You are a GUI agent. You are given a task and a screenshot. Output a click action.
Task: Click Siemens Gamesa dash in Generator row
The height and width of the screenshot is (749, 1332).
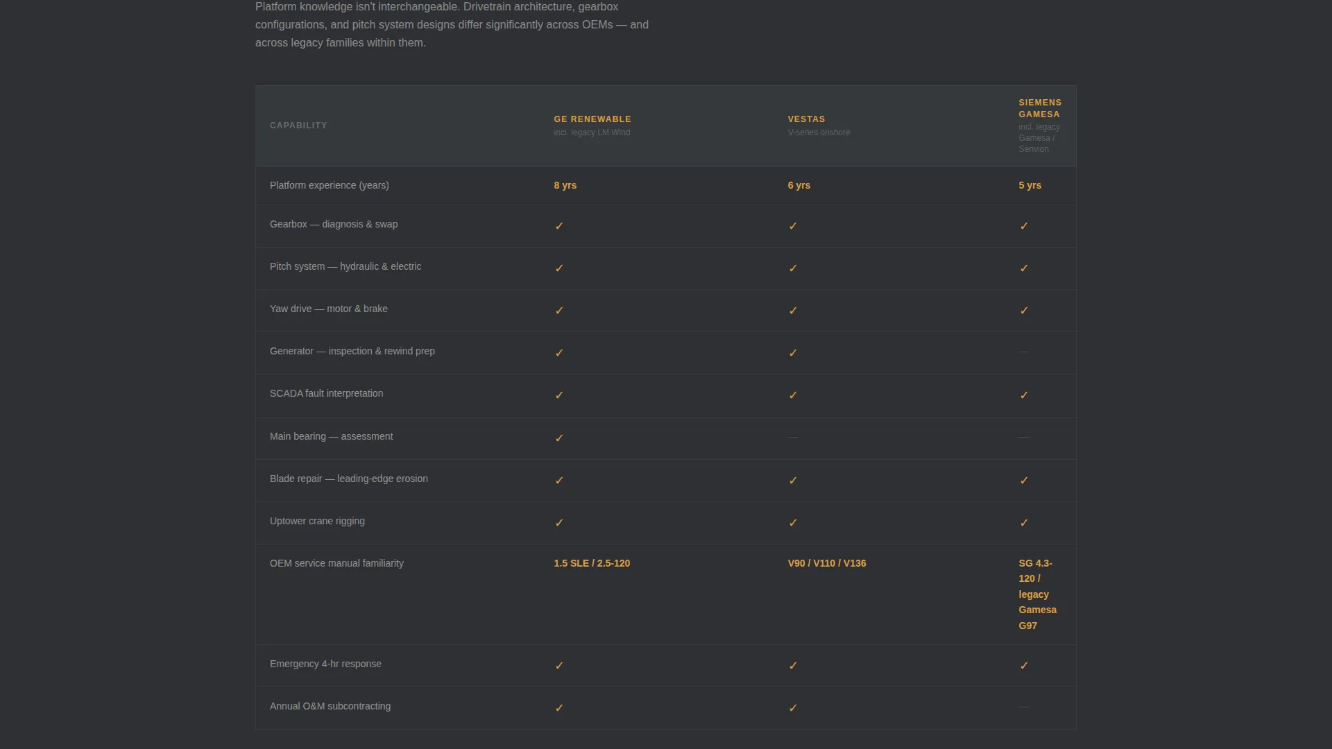tap(1024, 352)
